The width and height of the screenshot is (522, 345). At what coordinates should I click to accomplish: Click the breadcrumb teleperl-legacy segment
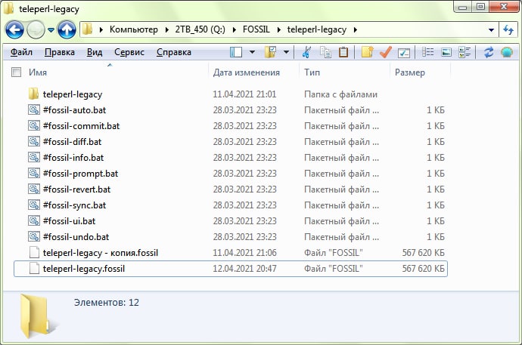coord(316,29)
